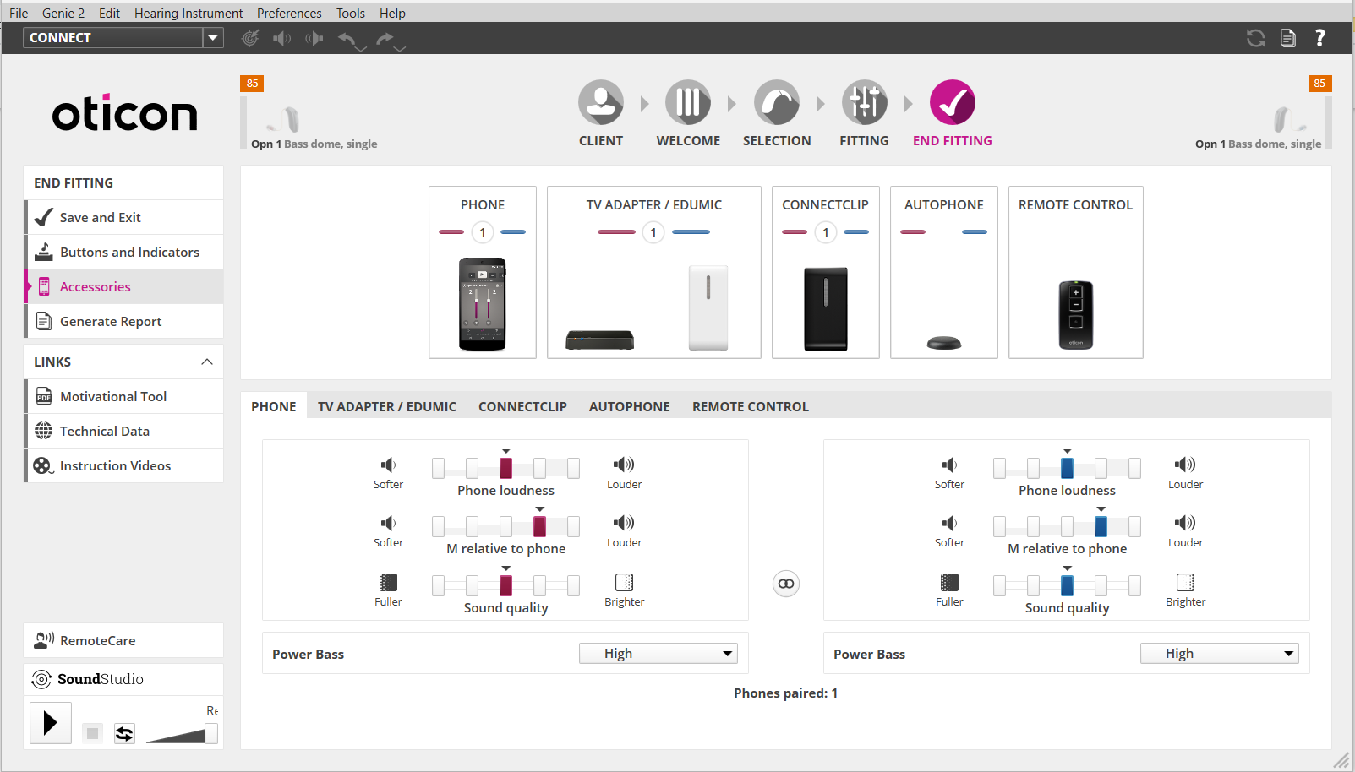This screenshot has width=1355, height=772.
Task: Toggle blue right-ear indicator under AUTOPHONE
Action: coord(975,231)
